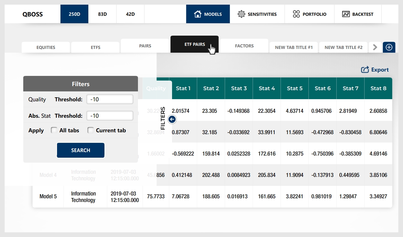This screenshot has width=403, height=237.
Task: Click the Export link text
Action: 380,70
